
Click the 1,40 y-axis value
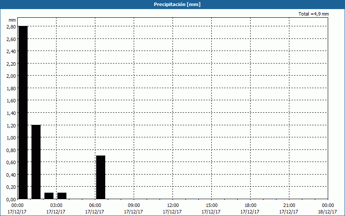pyautogui.click(x=11, y=113)
